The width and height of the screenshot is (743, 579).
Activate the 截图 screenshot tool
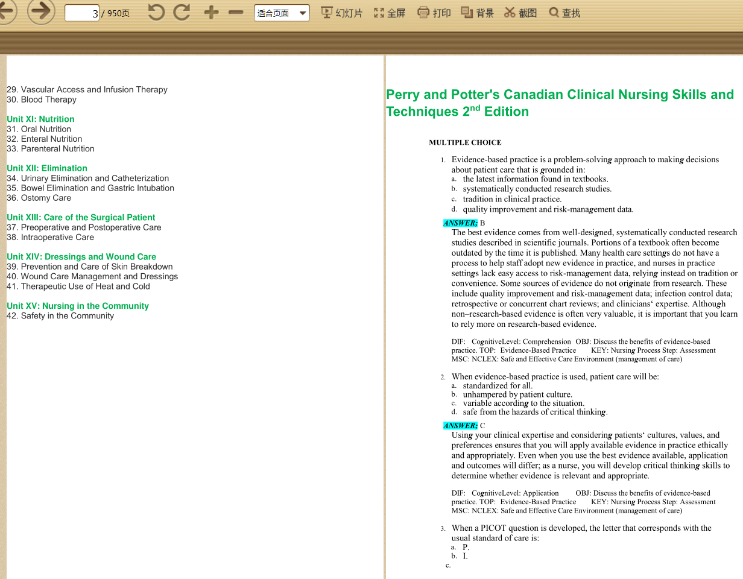pyautogui.click(x=520, y=13)
